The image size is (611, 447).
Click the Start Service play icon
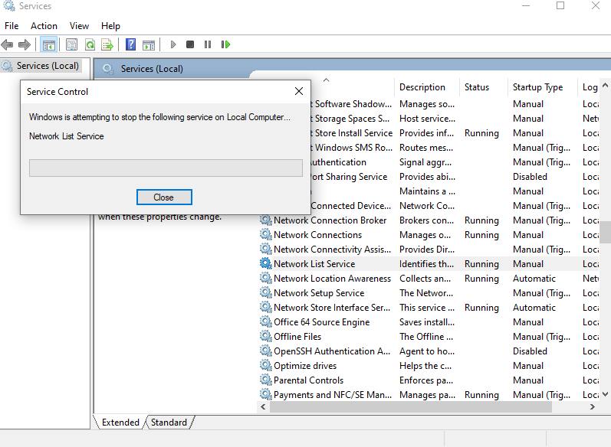click(173, 44)
